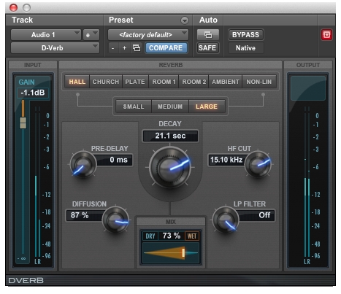Click the WET label in Mix section
341x294 pixels.
[x=192, y=236]
